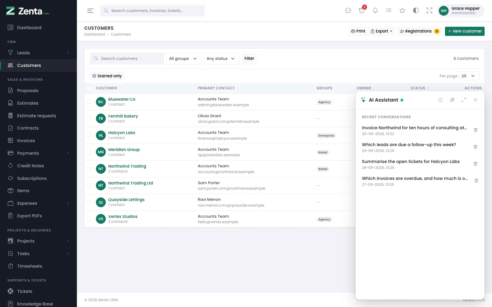The width and height of the screenshot is (492, 307).
Task: Open Tickets in the sidebar
Action: point(38,291)
